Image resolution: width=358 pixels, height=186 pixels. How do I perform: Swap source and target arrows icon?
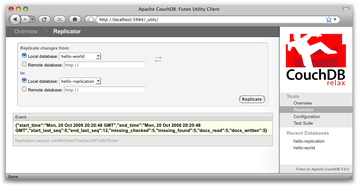(x=158, y=60)
